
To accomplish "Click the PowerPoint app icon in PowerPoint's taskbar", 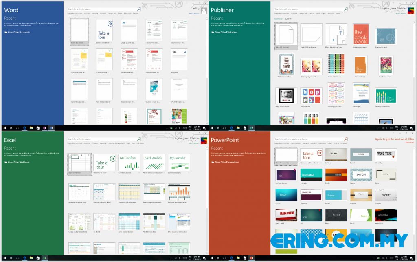I will [x=251, y=258].
